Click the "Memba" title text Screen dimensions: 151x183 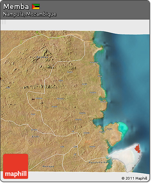pyautogui.click(x=16, y=6)
